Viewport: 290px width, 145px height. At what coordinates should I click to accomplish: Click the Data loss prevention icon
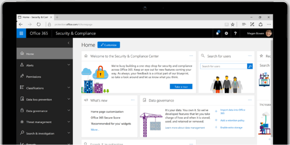[22, 99]
